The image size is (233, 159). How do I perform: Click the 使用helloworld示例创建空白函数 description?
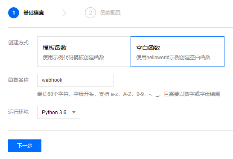[173, 57]
